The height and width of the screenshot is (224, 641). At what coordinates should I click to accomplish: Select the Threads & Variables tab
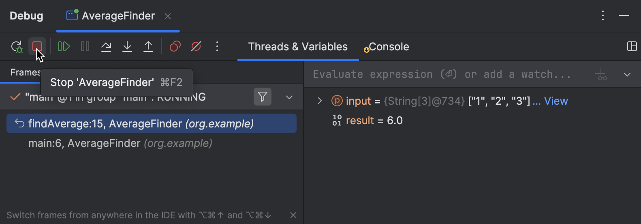coord(298,47)
